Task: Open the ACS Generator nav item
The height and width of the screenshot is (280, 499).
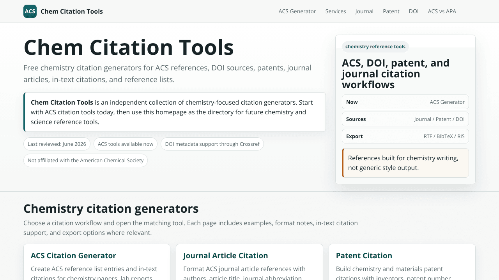Action: click(297, 11)
